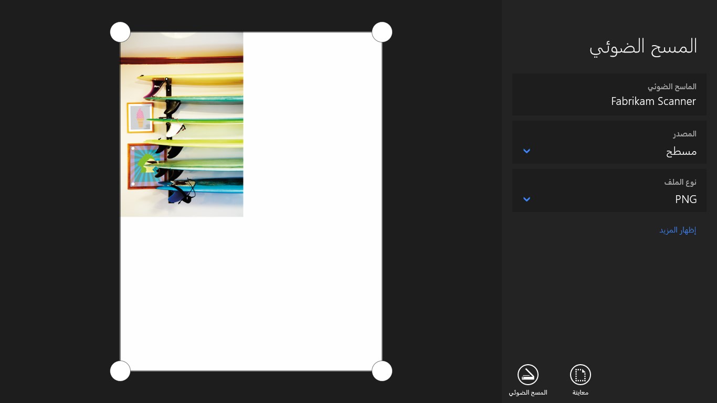717x403 pixels.
Task: Click the Preview (معاينة) circular icon
Action: (581, 375)
